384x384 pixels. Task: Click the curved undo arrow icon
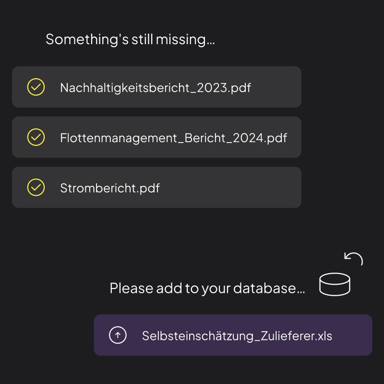click(x=353, y=259)
